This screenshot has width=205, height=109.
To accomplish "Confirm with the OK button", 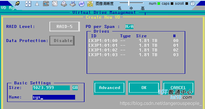I will coord(144,88).
